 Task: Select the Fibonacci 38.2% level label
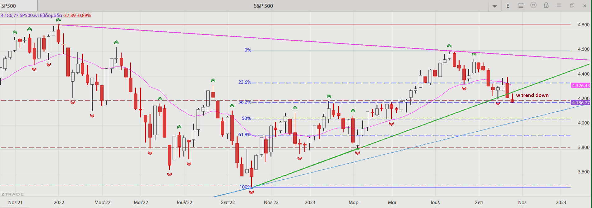pos(245,102)
